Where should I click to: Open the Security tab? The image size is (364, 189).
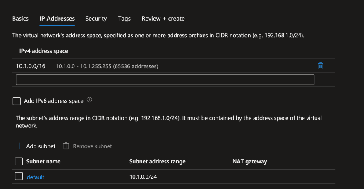tap(96, 19)
